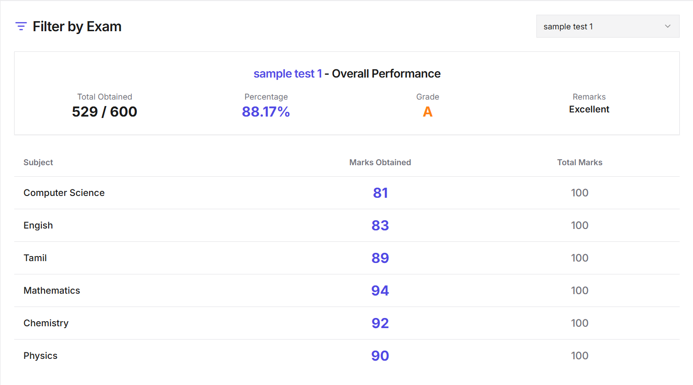This screenshot has height=385, width=693.
Task: Click Total Marks 100 for Physics
Action: coord(580,356)
